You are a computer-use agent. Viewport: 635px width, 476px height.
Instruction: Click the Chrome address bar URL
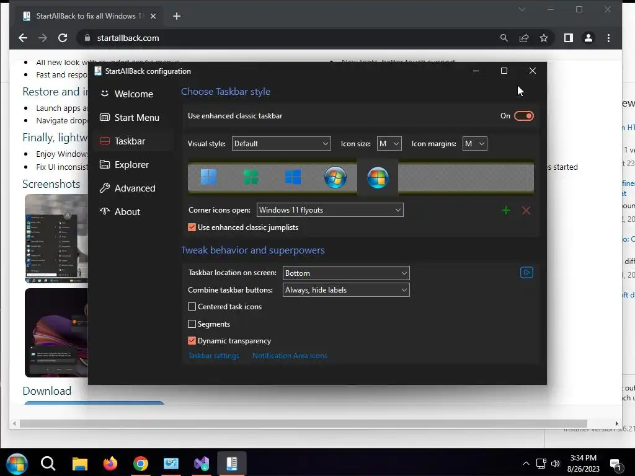pyautogui.click(x=128, y=38)
